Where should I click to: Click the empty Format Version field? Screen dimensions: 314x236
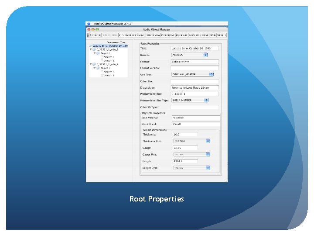coord(195,68)
